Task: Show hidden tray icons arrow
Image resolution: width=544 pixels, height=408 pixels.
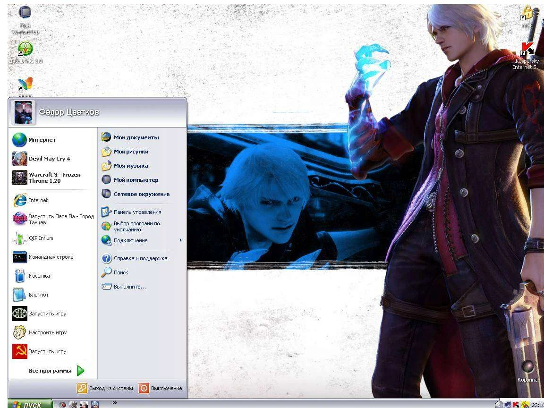Action: [499, 405]
